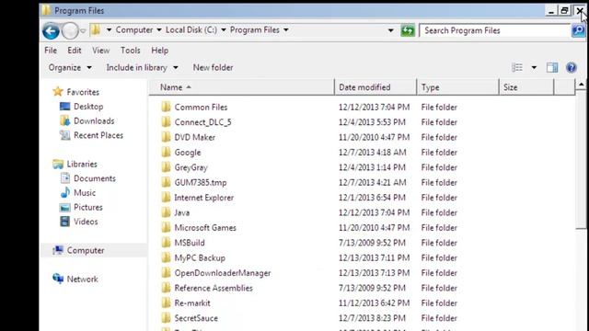The height and width of the screenshot is (331, 589).
Task: Open Explorer help with question mark icon
Action: click(572, 67)
